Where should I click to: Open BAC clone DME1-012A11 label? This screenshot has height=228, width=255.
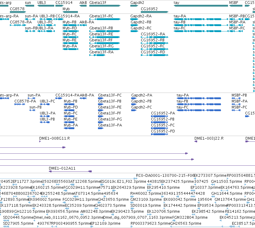62,168
